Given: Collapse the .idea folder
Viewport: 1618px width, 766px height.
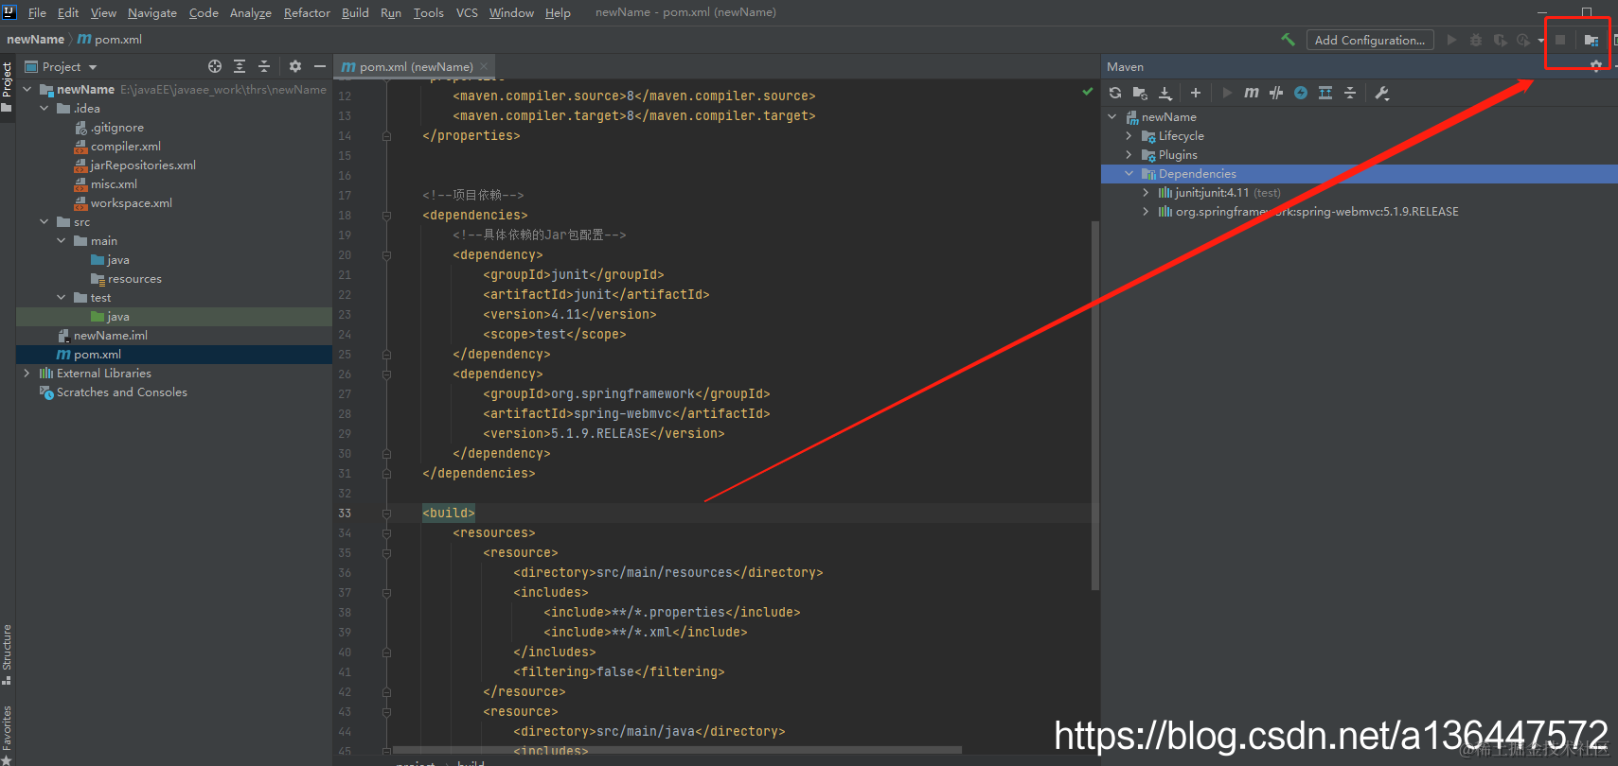Looking at the screenshot, I should [44, 108].
